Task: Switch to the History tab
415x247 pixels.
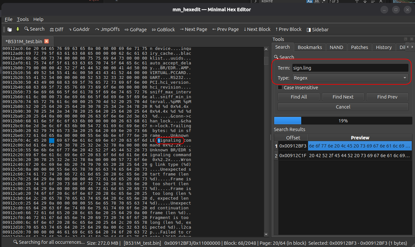Action: (x=384, y=47)
